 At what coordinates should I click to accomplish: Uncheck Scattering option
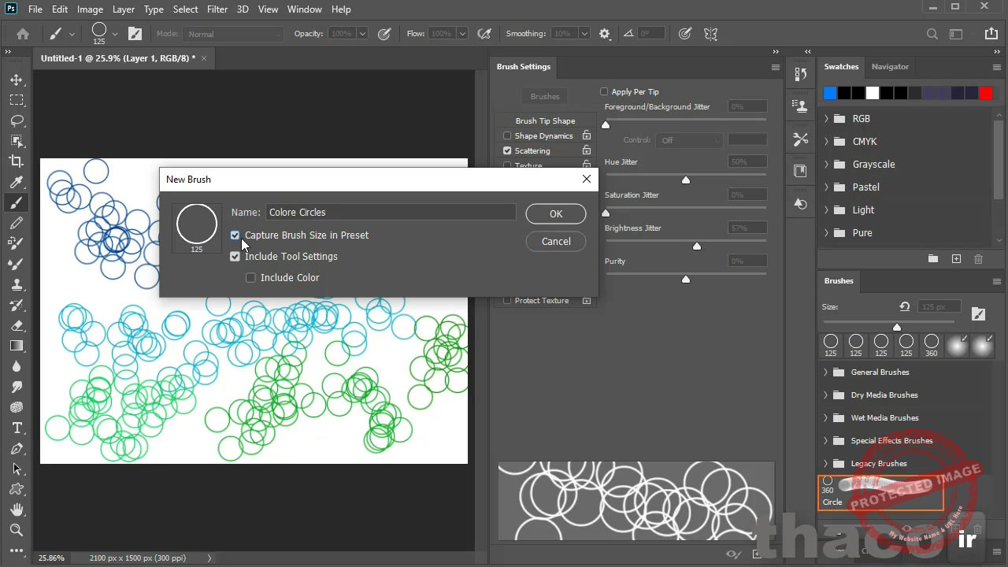[507, 151]
